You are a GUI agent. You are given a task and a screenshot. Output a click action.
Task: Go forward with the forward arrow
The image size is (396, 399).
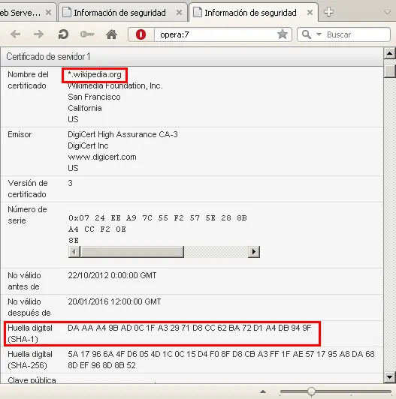pos(38,34)
